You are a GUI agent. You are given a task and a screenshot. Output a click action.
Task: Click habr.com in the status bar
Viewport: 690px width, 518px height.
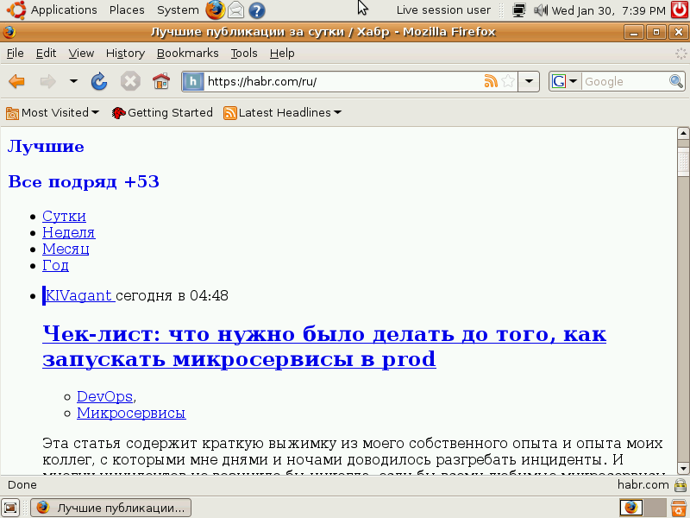[643, 485]
